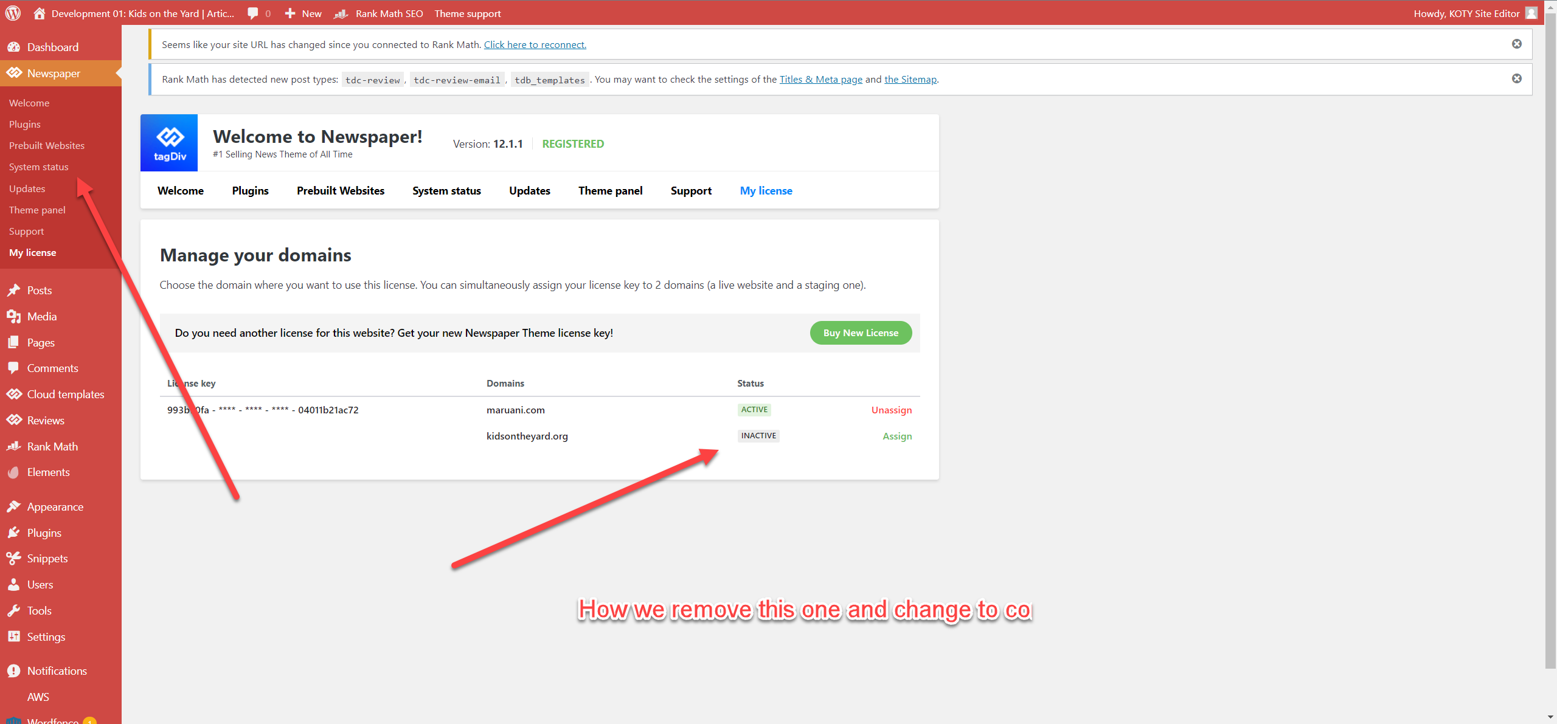Click the Plugins plug icon
The height and width of the screenshot is (724, 1557).
click(x=14, y=533)
